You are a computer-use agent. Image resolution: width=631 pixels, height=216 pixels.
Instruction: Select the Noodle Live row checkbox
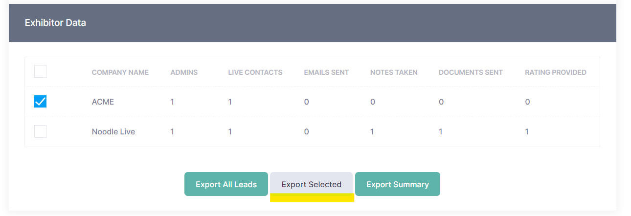click(x=40, y=131)
